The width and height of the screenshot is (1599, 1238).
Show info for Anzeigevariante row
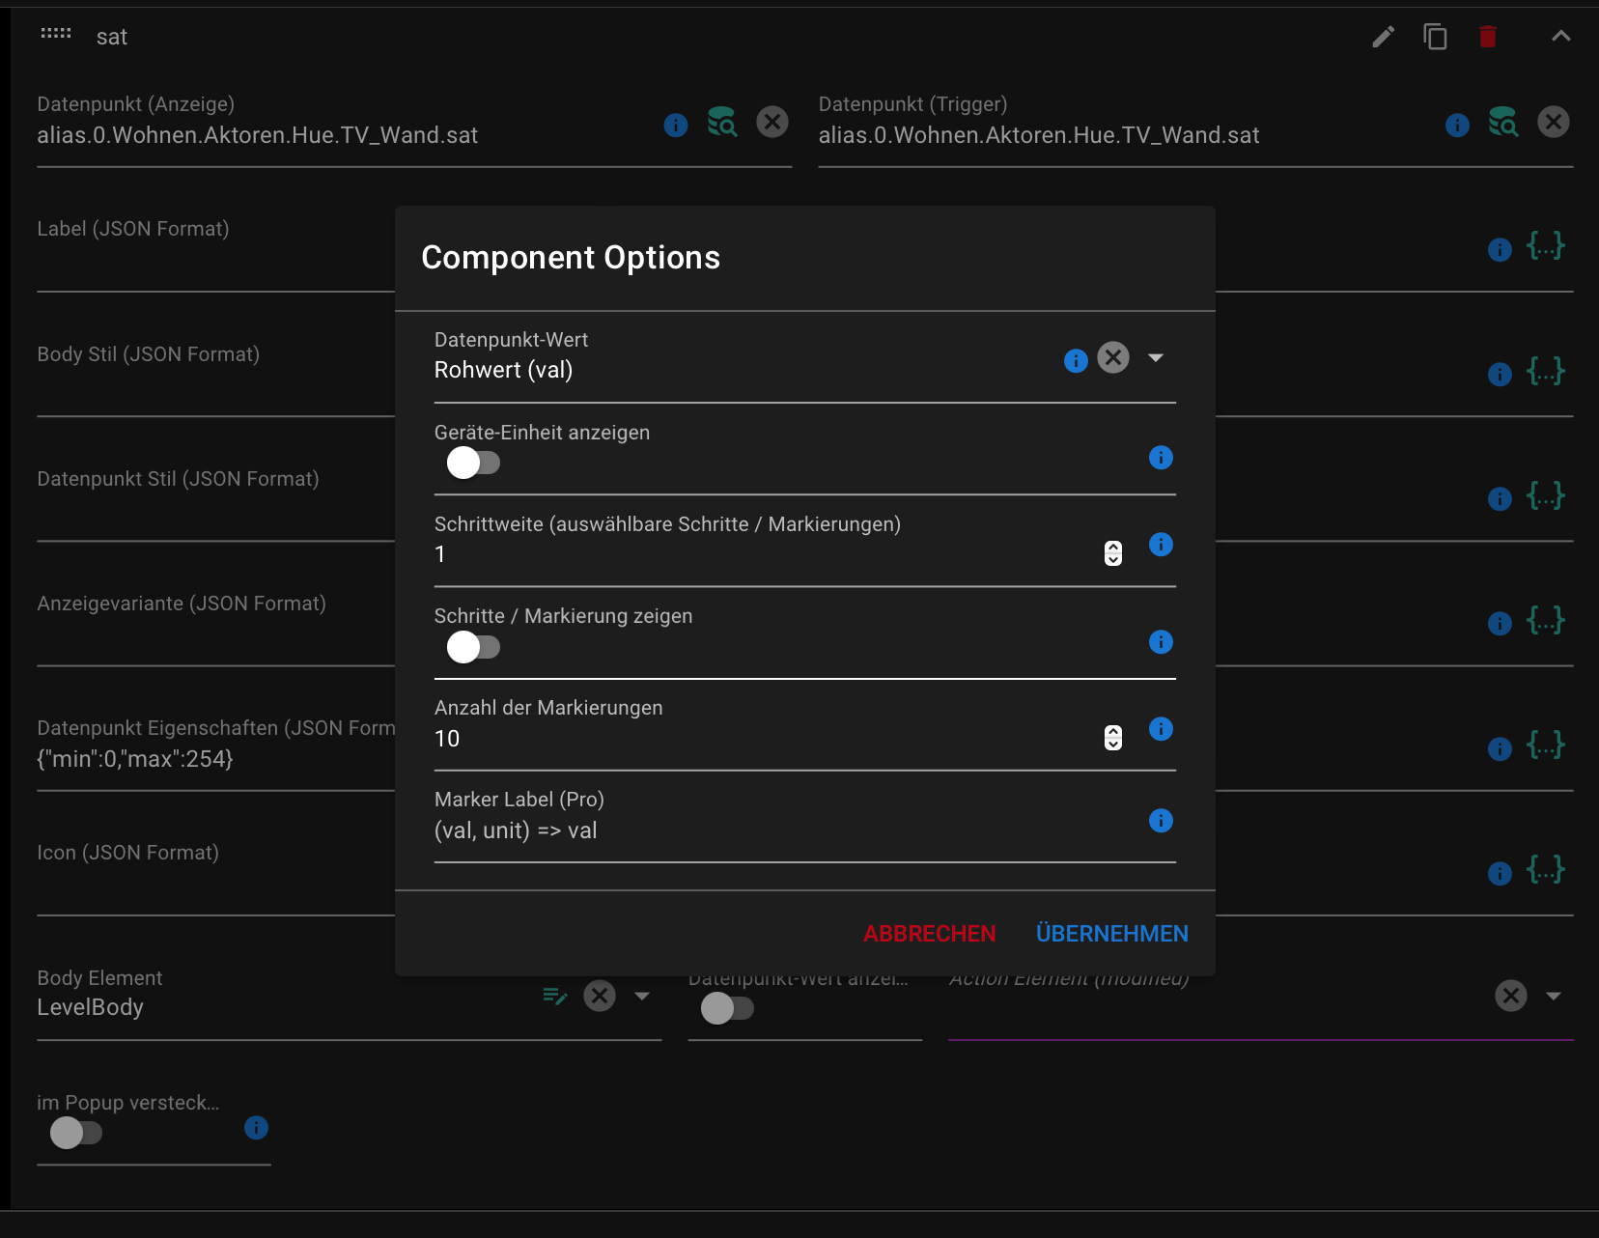click(1500, 624)
